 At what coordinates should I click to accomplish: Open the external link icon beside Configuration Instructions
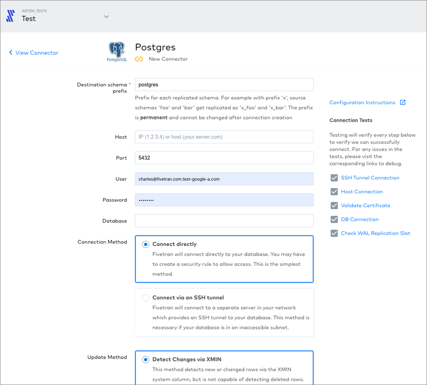pyautogui.click(x=403, y=102)
